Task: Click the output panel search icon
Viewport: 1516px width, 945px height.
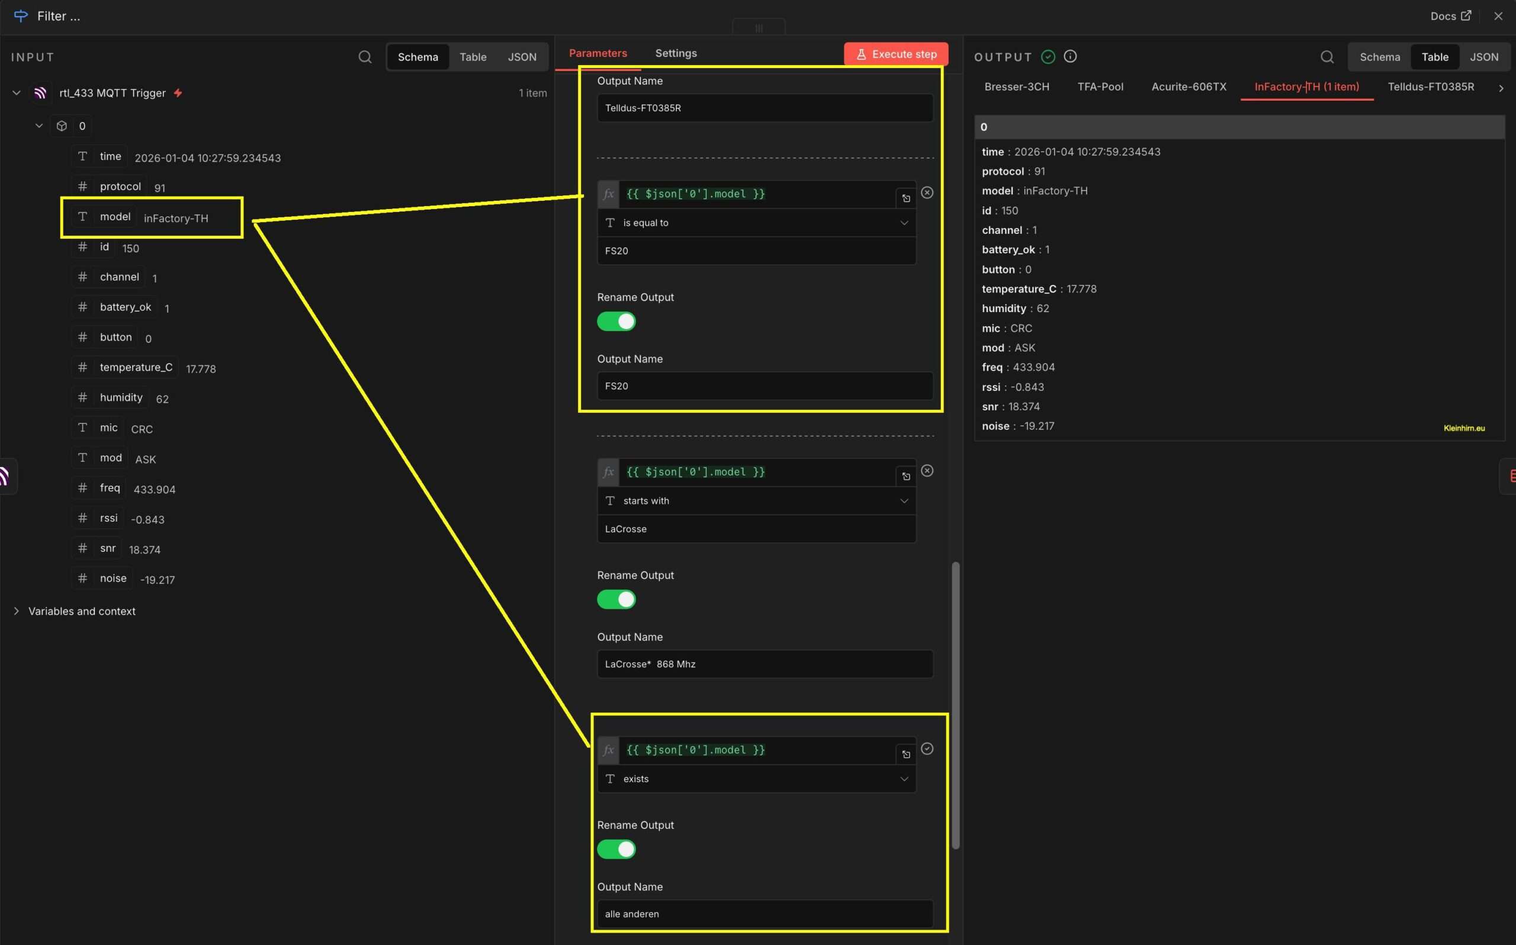Action: click(x=1326, y=57)
